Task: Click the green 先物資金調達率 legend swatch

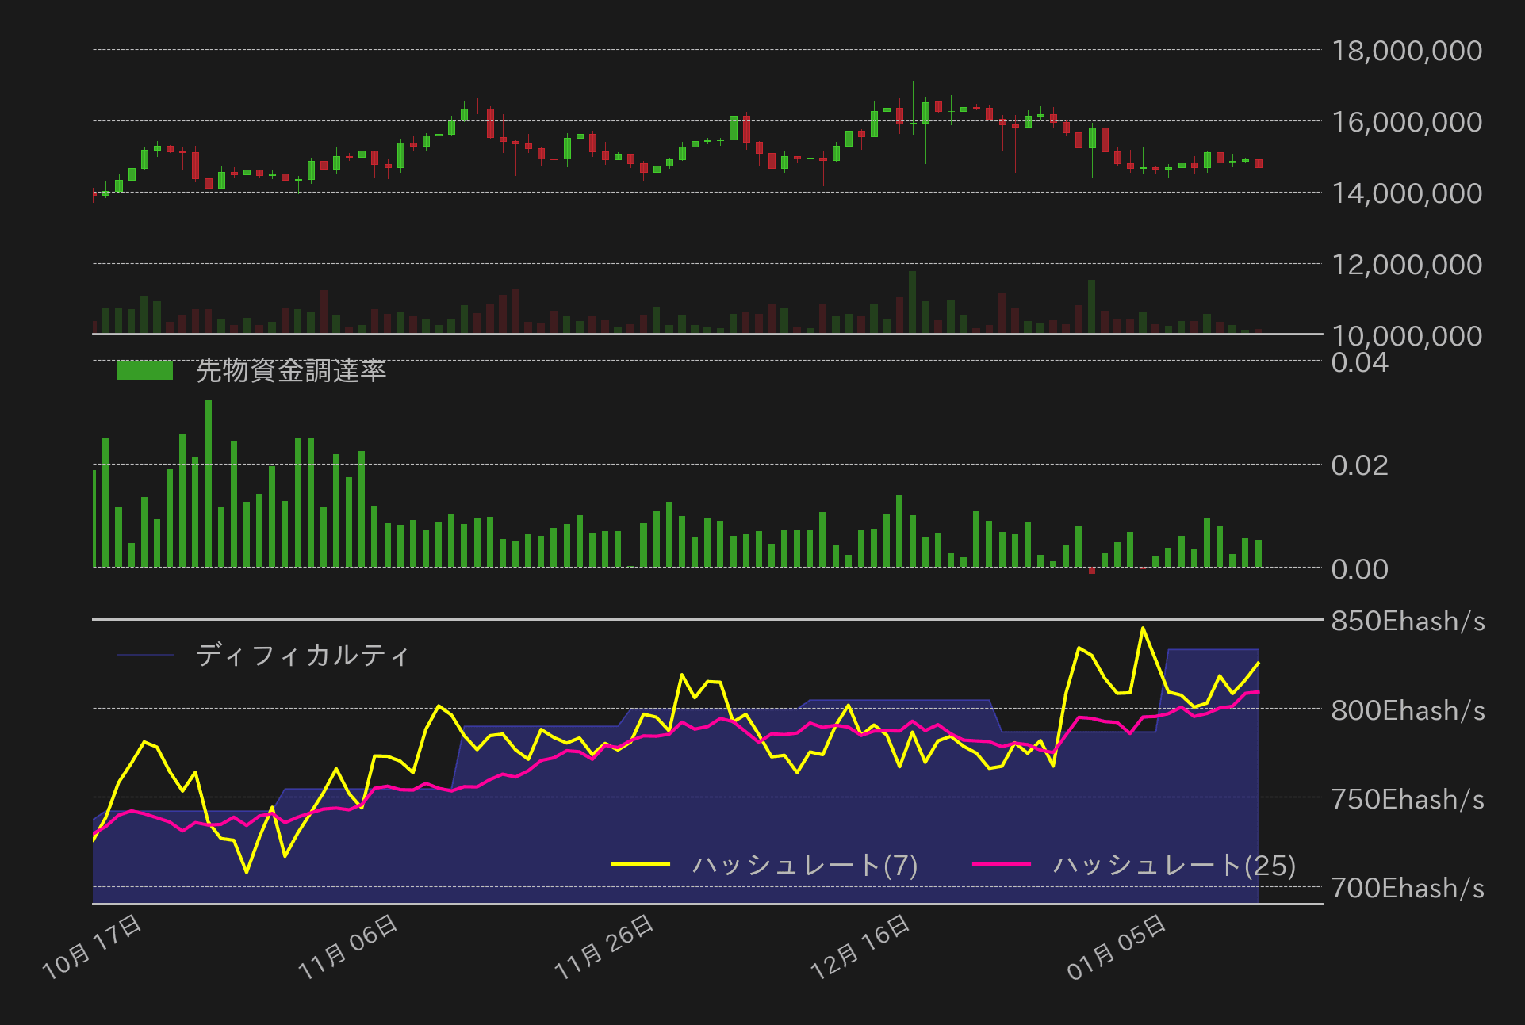Action: click(x=144, y=370)
